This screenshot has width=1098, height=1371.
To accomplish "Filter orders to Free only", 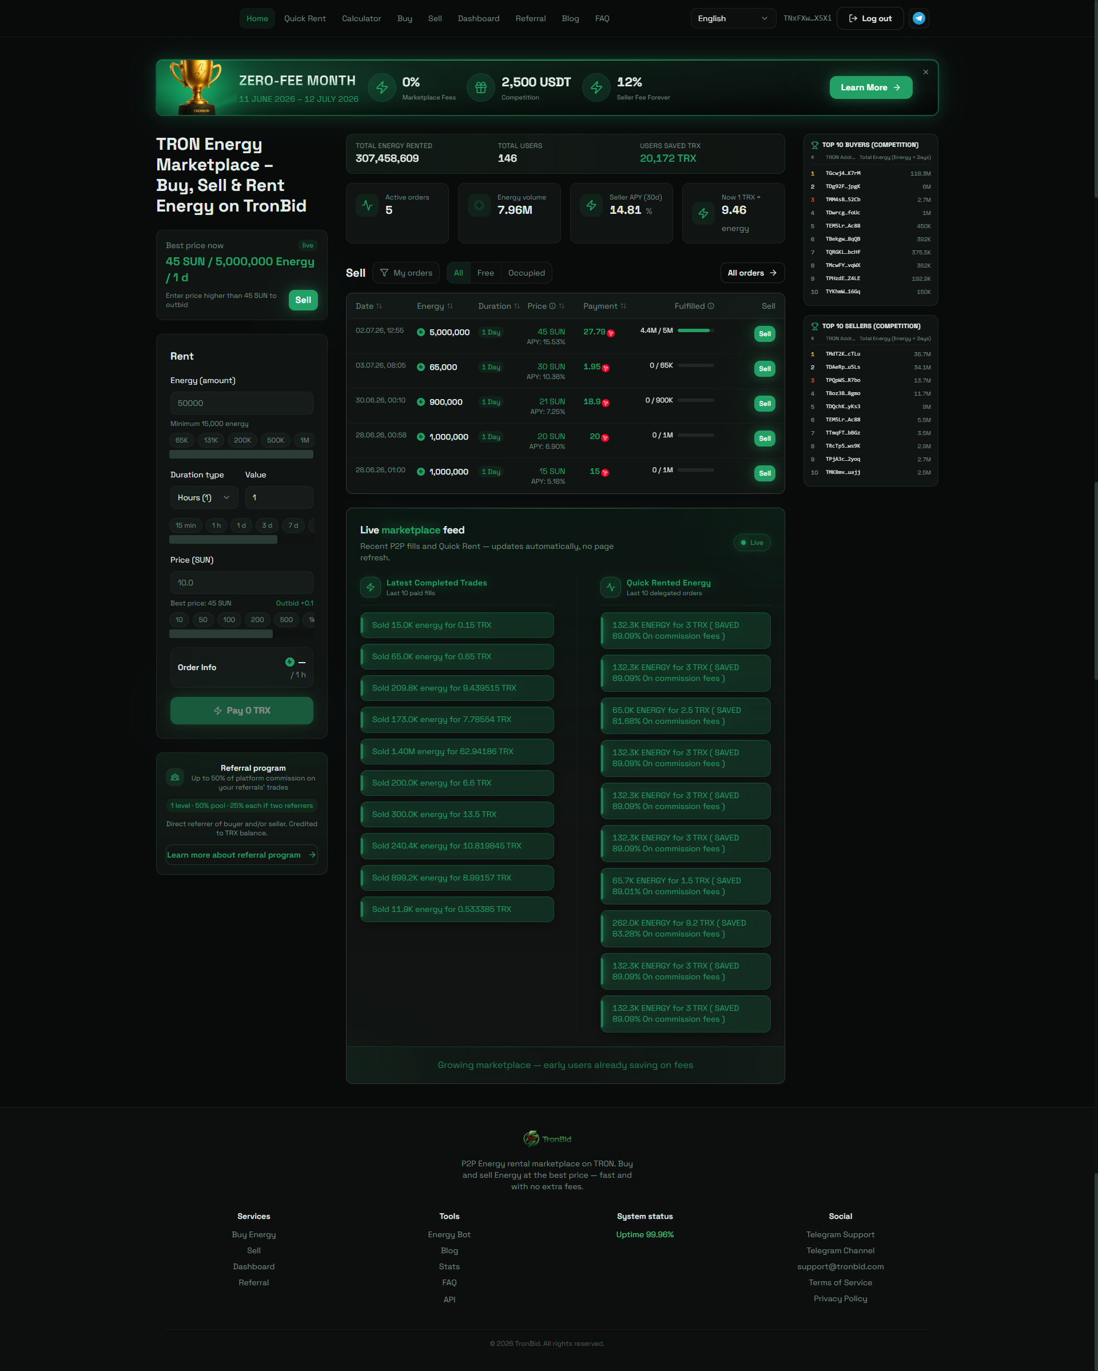I will 486,273.
